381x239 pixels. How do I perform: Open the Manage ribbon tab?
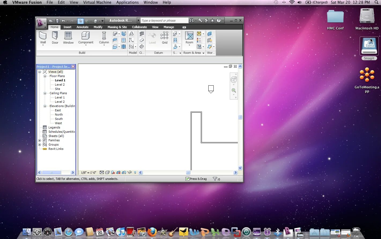169,27
